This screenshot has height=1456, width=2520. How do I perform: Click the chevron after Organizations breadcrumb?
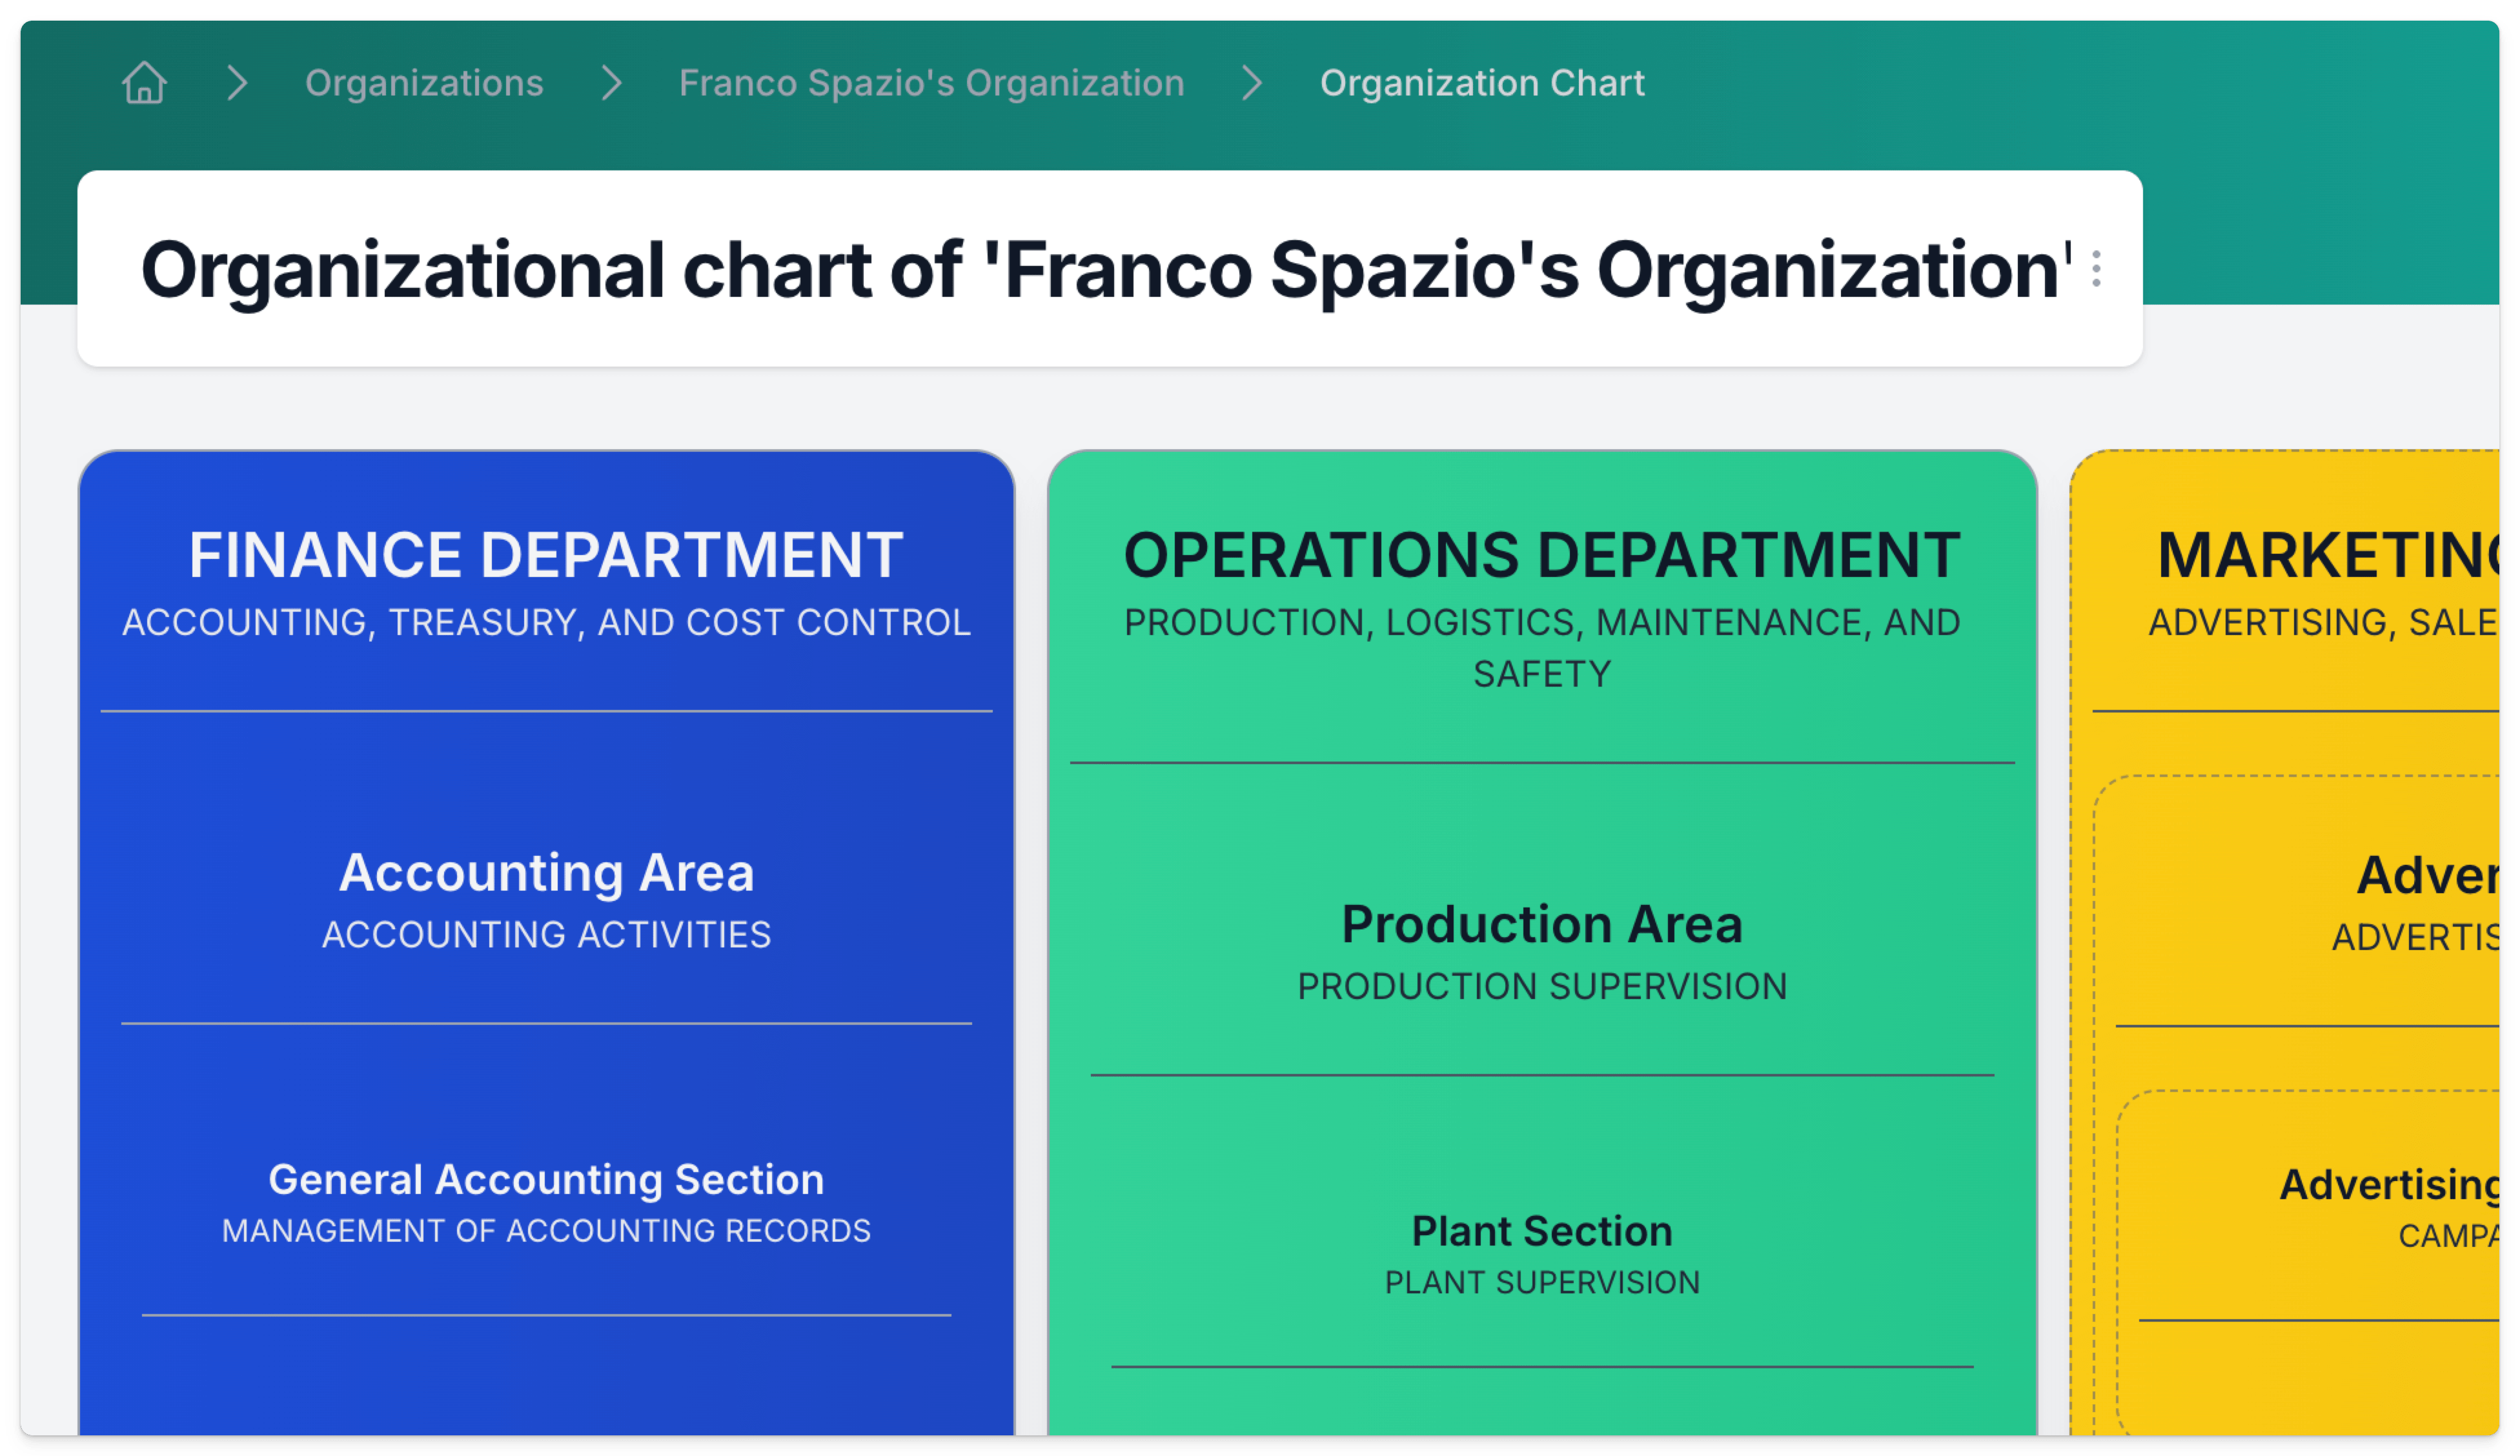click(x=612, y=83)
